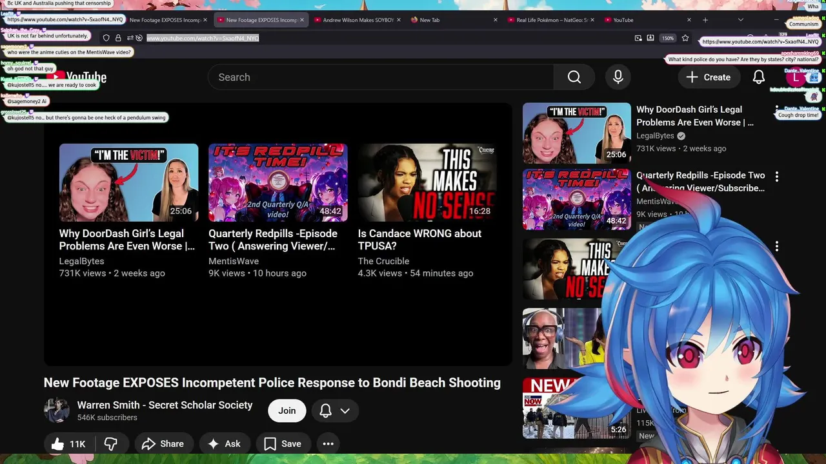Screen dimensions: 826x464
Task: Click the lock site info icon
Action: pos(118,38)
